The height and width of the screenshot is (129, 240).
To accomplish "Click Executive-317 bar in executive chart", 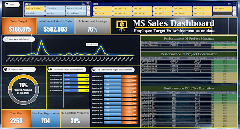I will point(121,77).
